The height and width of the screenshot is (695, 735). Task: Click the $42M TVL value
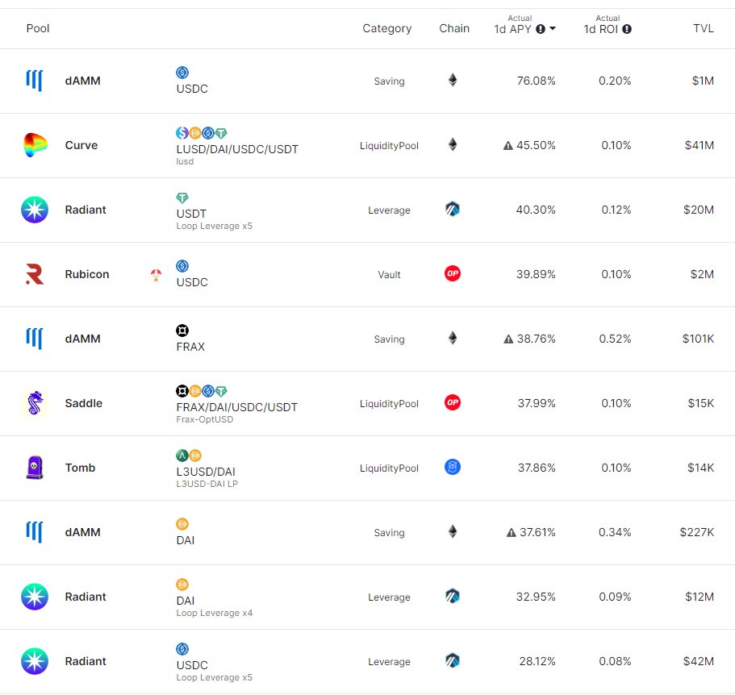[x=699, y=661]
